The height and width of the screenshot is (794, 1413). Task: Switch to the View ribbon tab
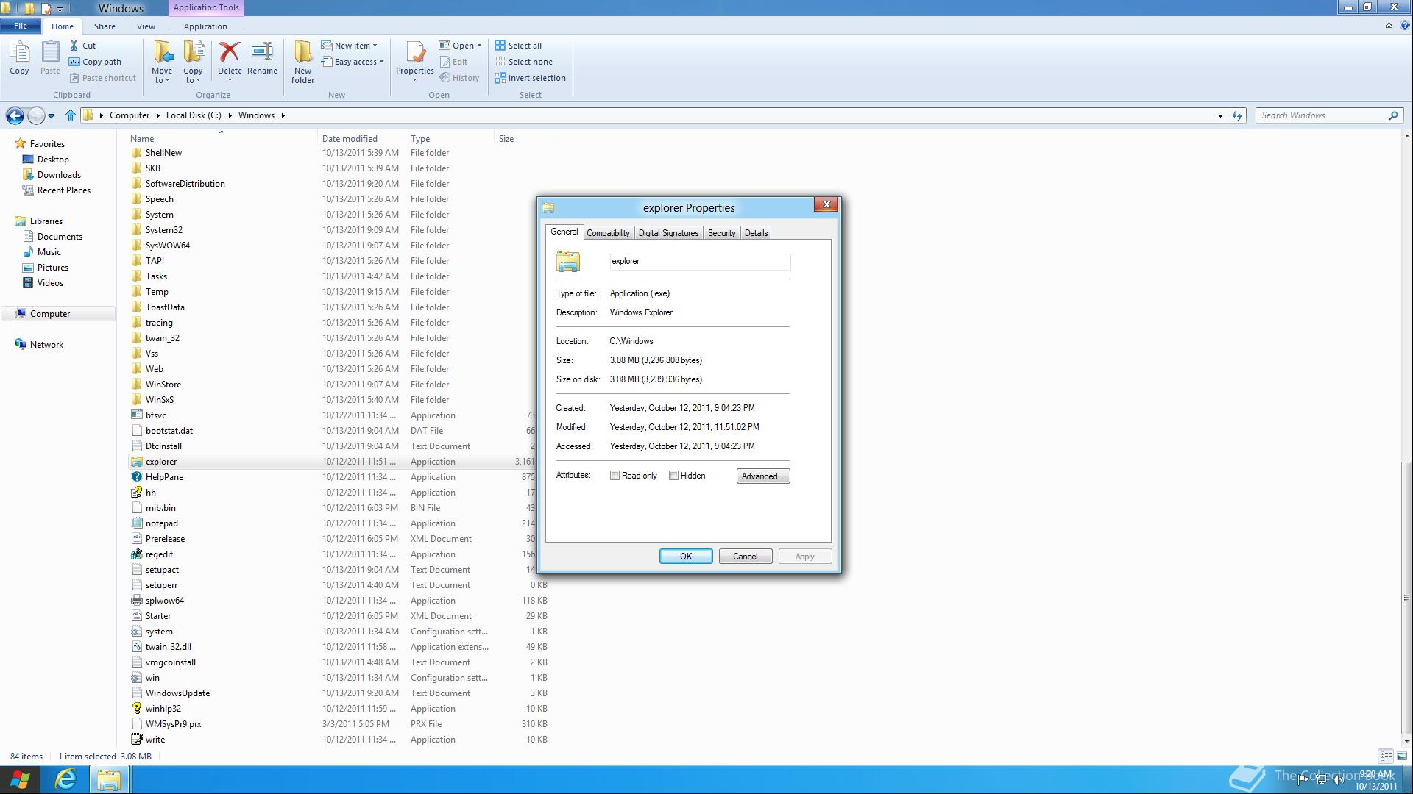[146, 26]
